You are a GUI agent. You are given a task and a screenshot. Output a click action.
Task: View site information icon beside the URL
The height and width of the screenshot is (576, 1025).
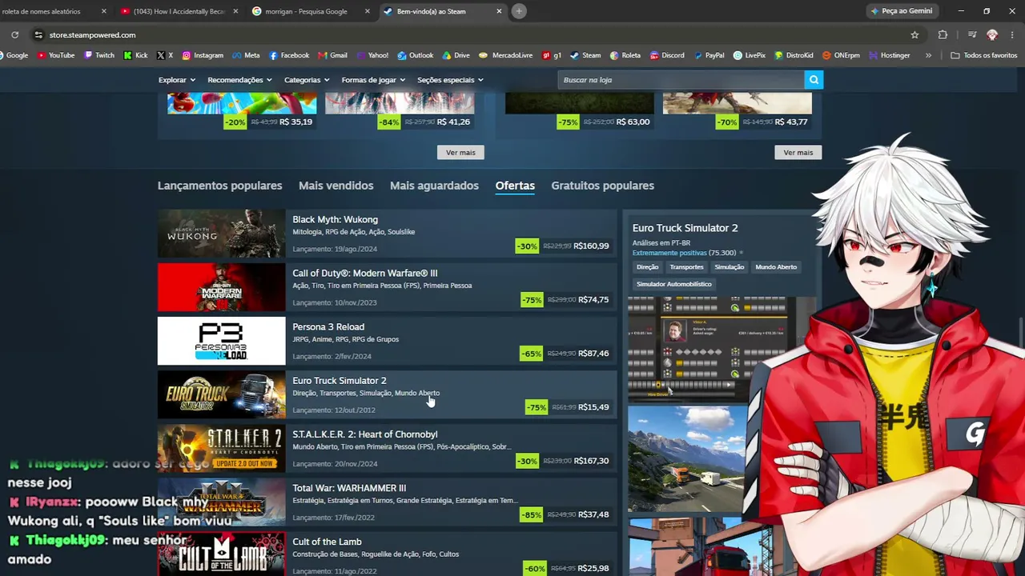(38, 35)
